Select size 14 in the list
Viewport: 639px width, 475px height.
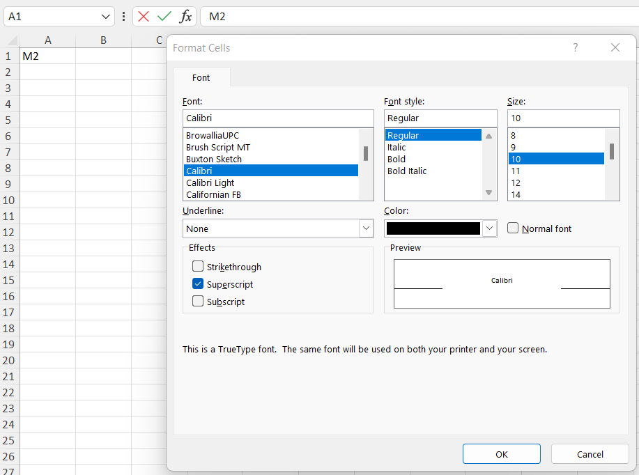click(x=556, y=194)
